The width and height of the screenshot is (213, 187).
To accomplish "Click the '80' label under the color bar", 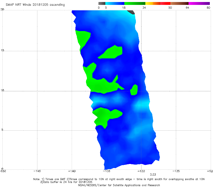I will coord(208,7).
